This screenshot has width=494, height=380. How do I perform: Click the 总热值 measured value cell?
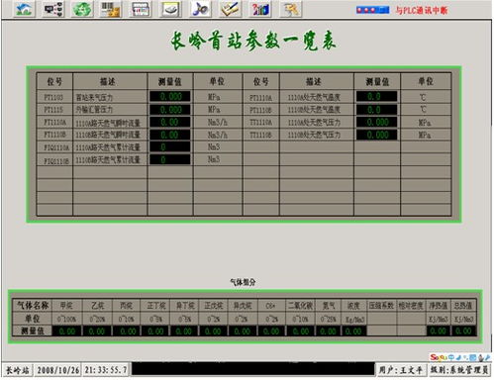click(x=463, y=331)
